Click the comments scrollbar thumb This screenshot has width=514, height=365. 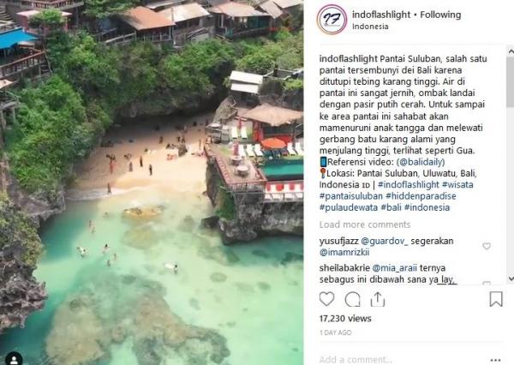[x=511, y=82]
